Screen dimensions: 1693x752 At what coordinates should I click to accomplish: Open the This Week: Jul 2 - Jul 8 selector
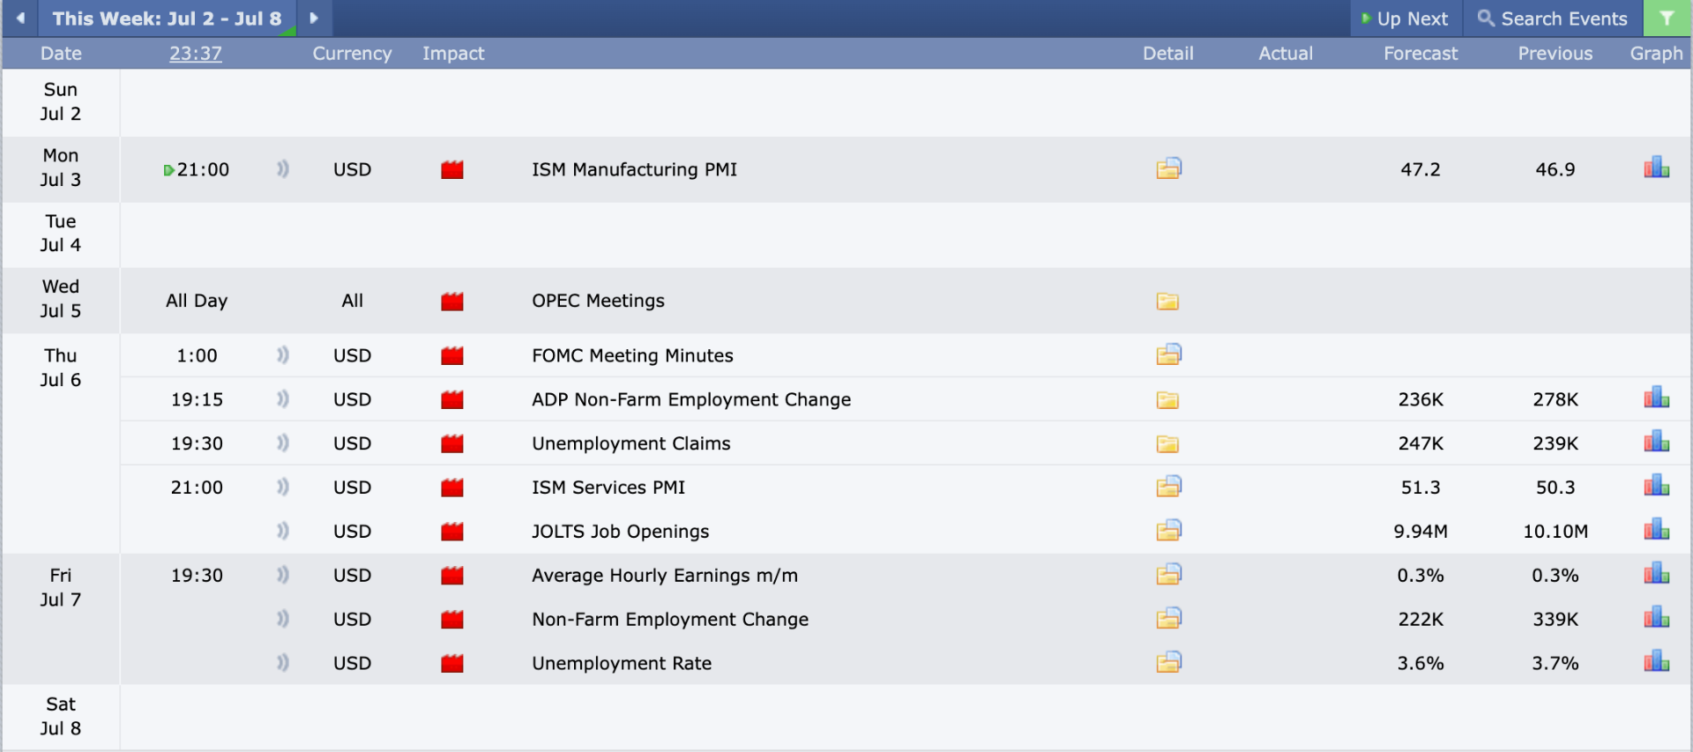(167, 19)
